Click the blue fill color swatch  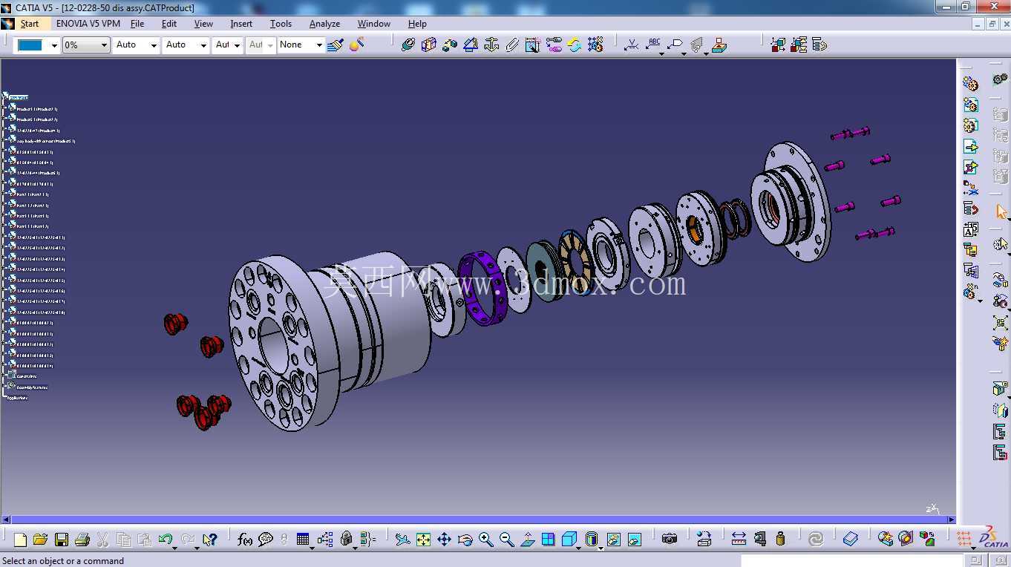click(x=30, y=45)
